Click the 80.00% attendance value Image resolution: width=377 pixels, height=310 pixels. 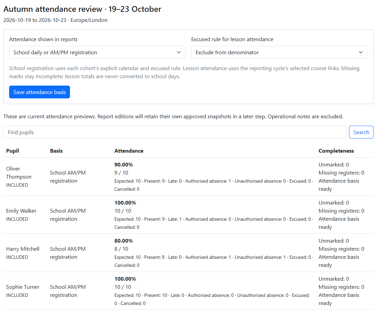[124, 241]
